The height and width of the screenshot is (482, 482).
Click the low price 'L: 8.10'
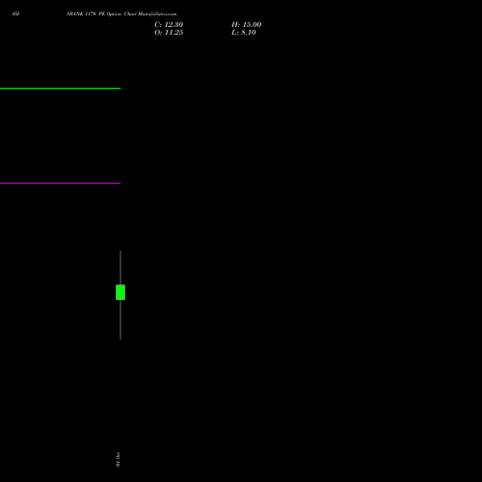244,33
